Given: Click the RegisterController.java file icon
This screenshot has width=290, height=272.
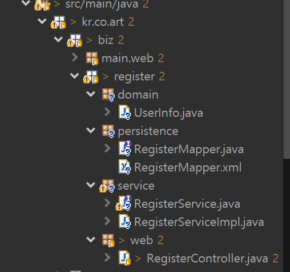Looking at the screenshot, I should 125,258.
